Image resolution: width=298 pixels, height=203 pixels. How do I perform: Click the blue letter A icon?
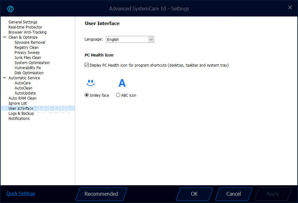122,83
